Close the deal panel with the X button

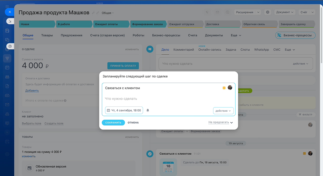point(10,12)
